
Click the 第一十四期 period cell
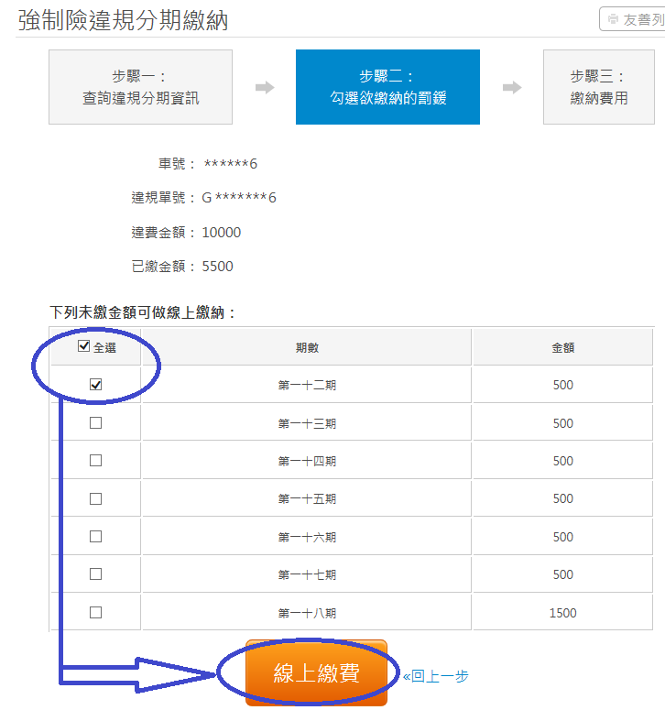(307, 461)
